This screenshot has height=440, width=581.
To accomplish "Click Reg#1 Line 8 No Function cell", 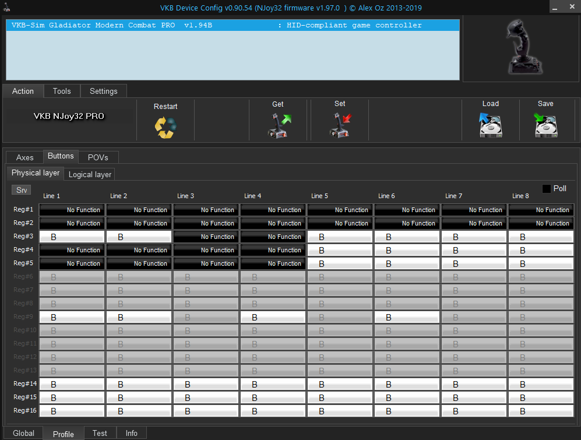I will pyautogui.click(x=541, y=210).
